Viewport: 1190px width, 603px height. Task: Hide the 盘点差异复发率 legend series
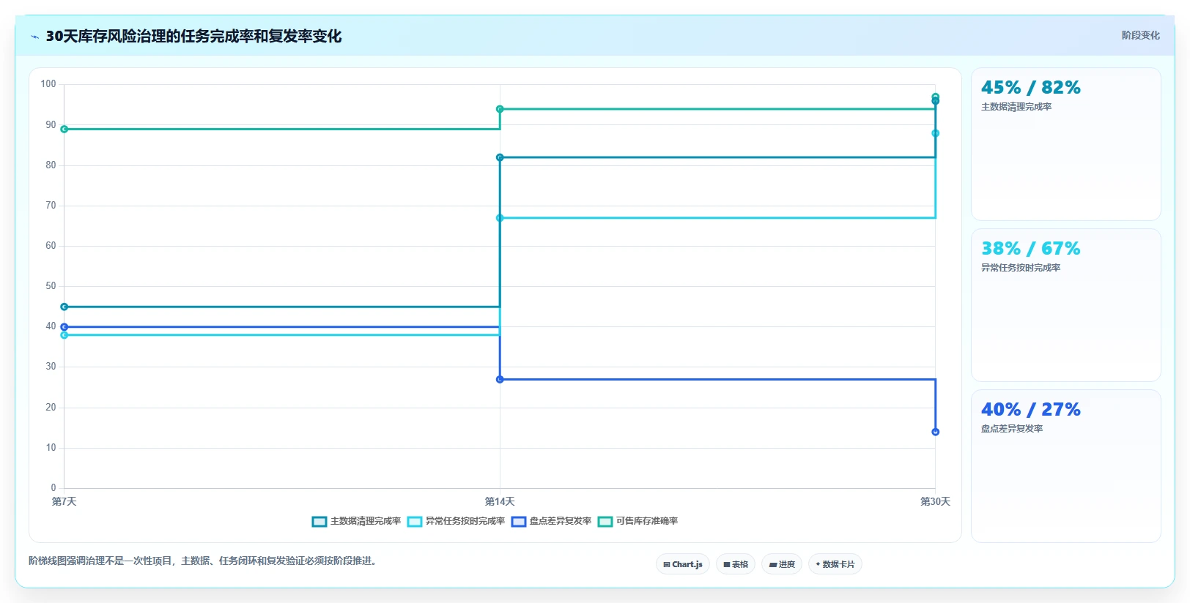coord(551,521)
